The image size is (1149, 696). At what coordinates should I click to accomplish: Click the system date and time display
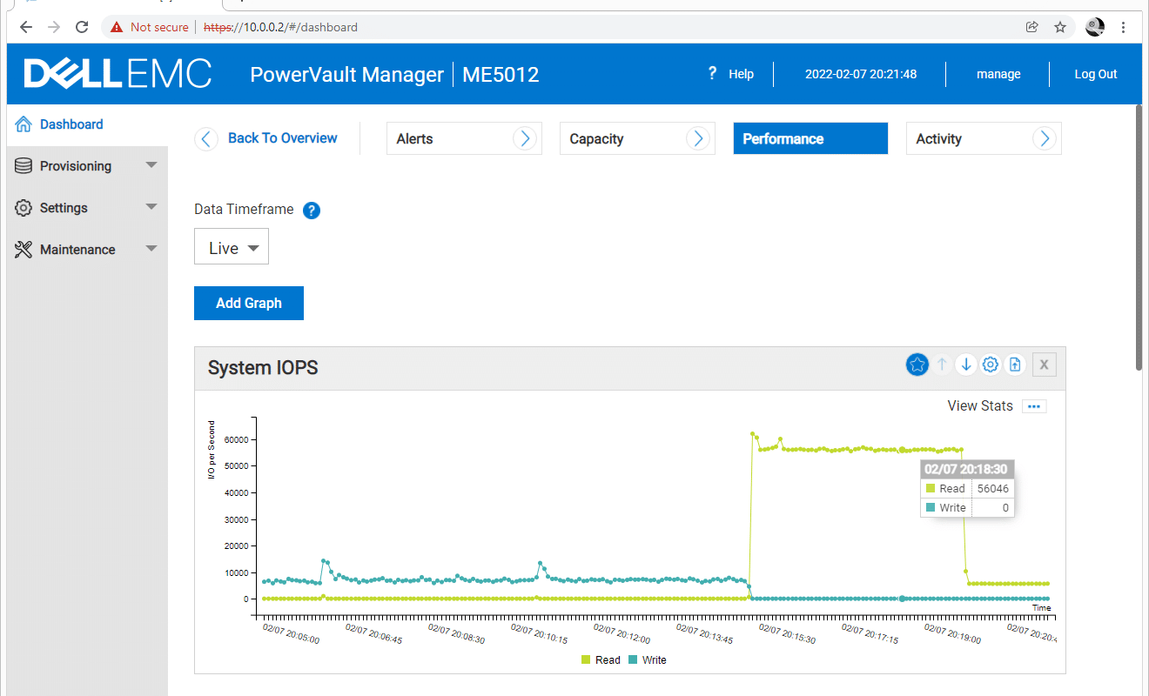861,74
